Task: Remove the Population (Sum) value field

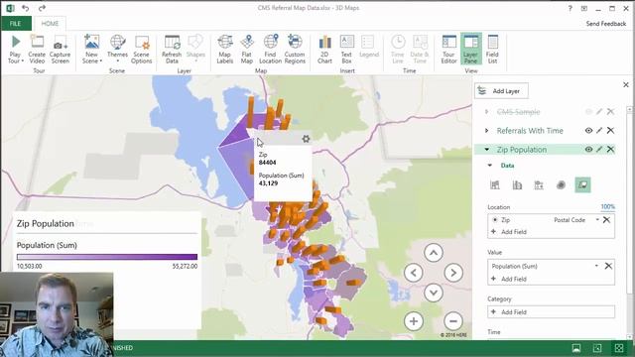Action: coord(608,266)
